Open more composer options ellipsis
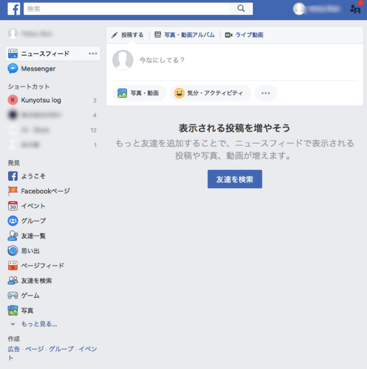Image resolution: width=367 pixels, height=369 pixels. (265, 93)
